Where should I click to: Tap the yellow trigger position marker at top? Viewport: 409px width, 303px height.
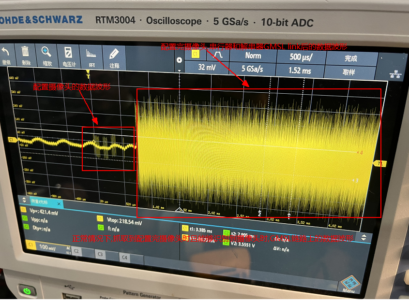coord(88,74)
